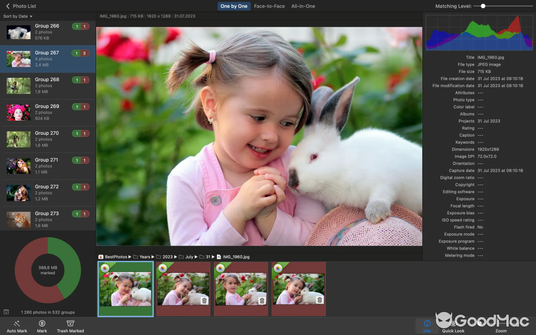This screenshot has height=335, width=536.
Task: Open the July breadcrumb folder
Action: 189,257
